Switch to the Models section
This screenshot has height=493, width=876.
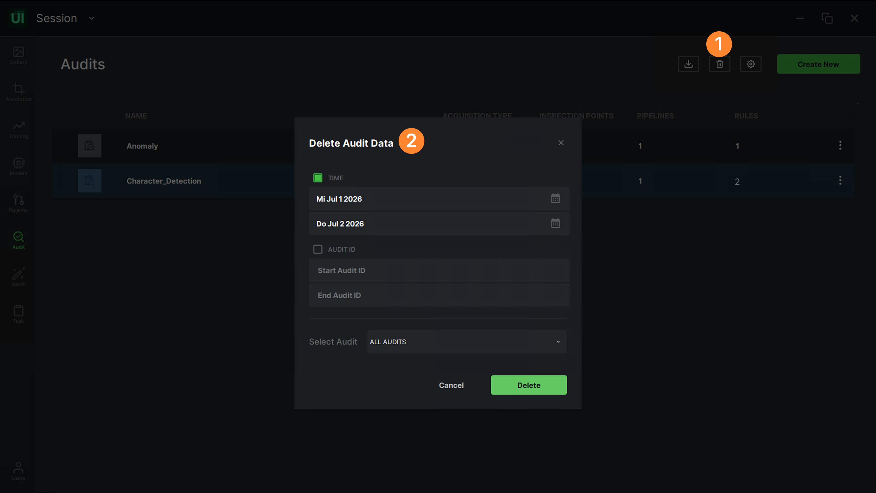(18, 166)
